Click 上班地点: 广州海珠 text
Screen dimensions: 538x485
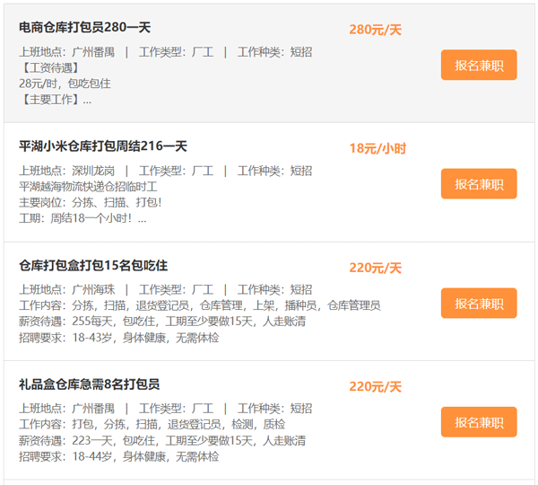point(67,290)
